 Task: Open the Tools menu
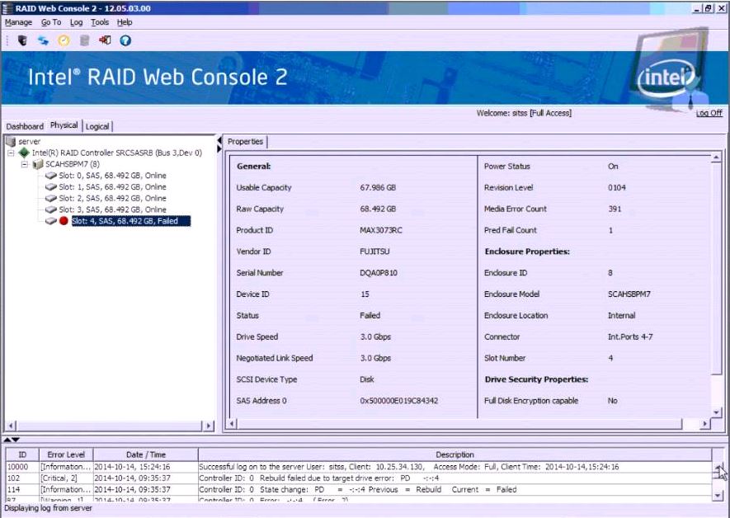[100, 22]
